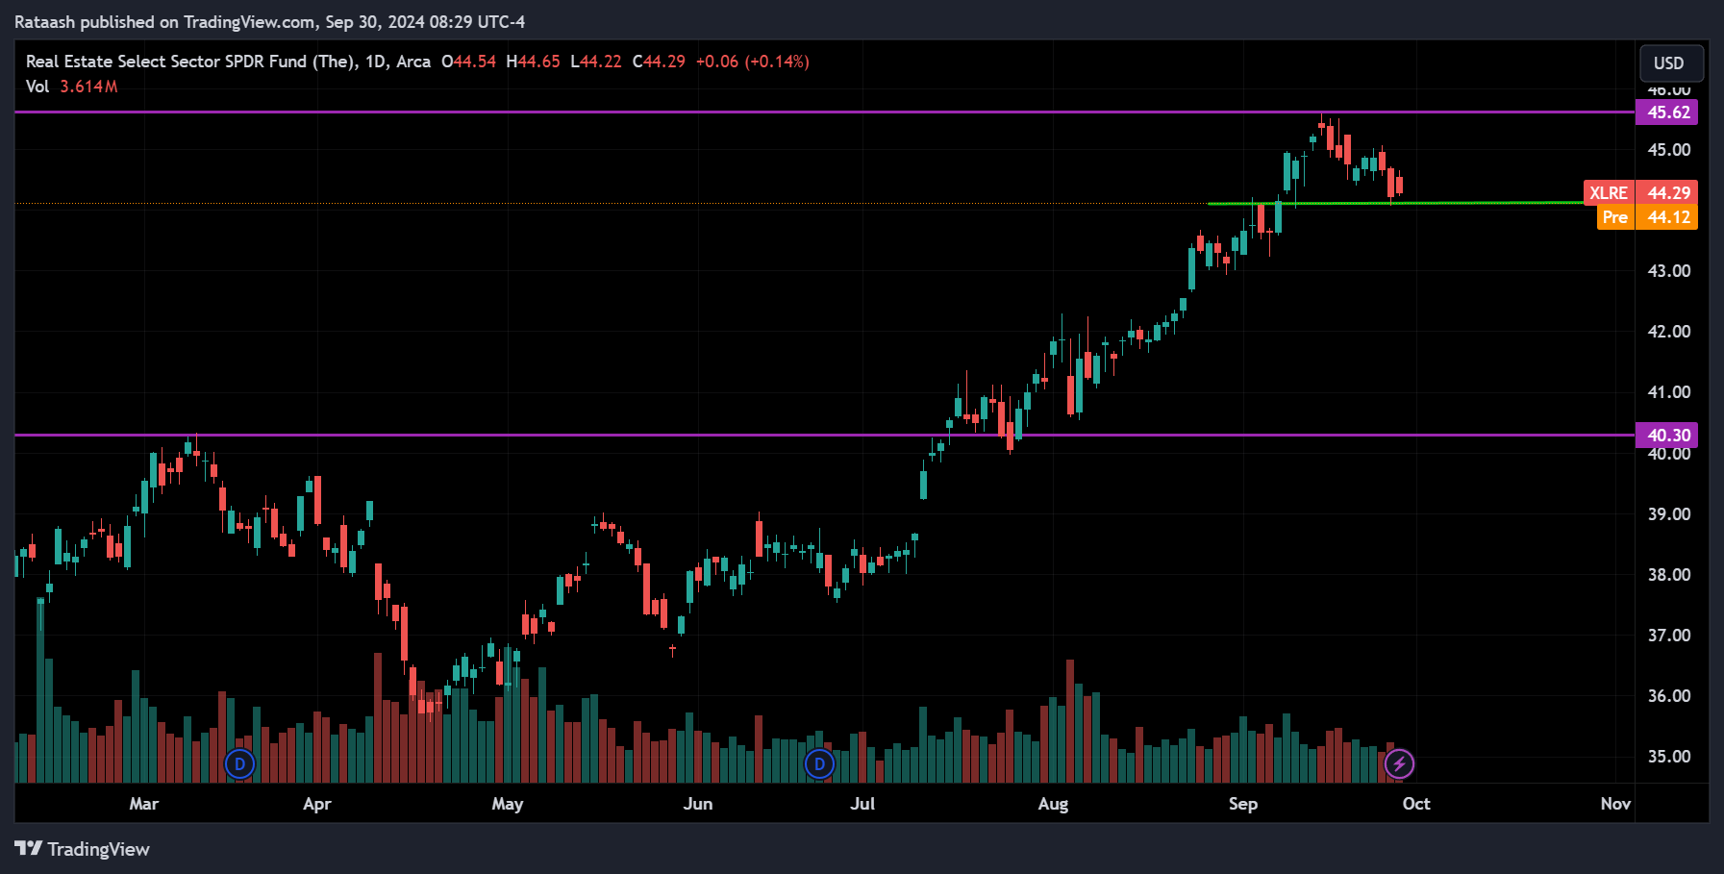Click the 45.00 price scale label
The image size is (1724, 874).
click(x=1669, y=150)
